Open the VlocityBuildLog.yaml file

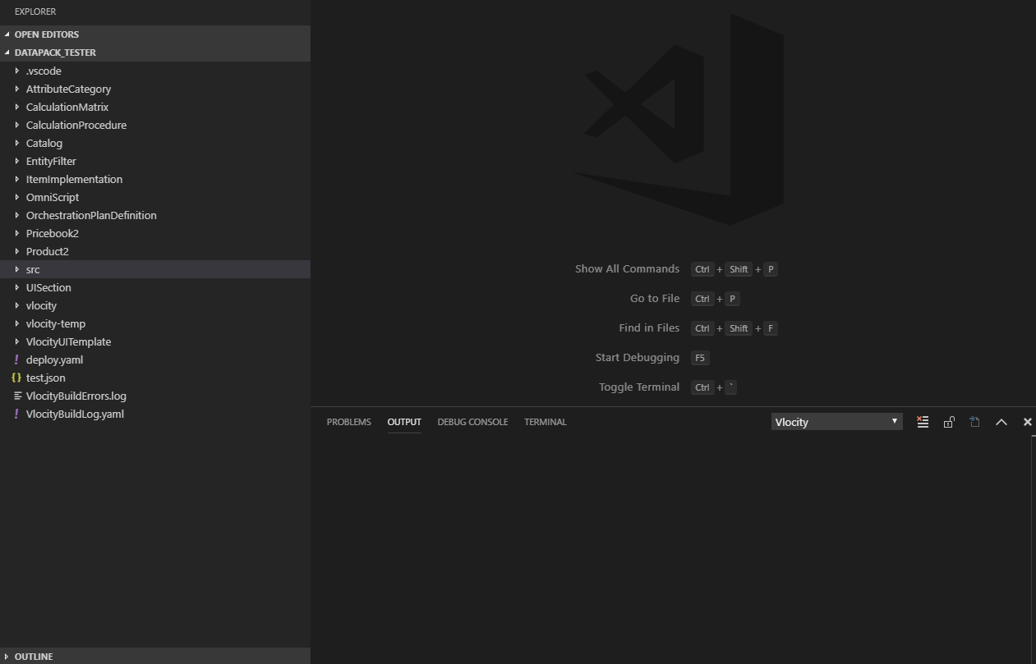pyautogui.click(x=155, y=414)
